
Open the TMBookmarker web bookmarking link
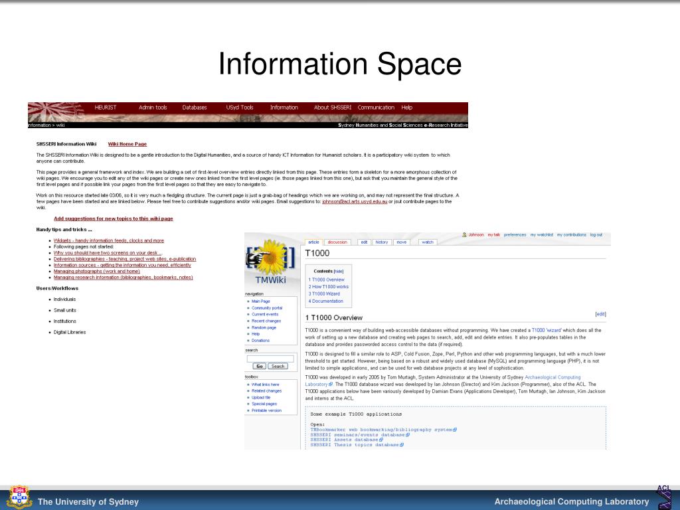tap(383, 430)
